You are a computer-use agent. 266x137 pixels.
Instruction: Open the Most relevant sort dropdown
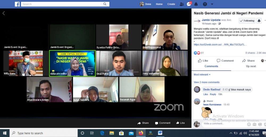point(202,75)
